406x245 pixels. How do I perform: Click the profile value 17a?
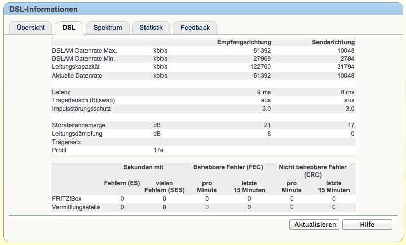[x=158, y=150]
